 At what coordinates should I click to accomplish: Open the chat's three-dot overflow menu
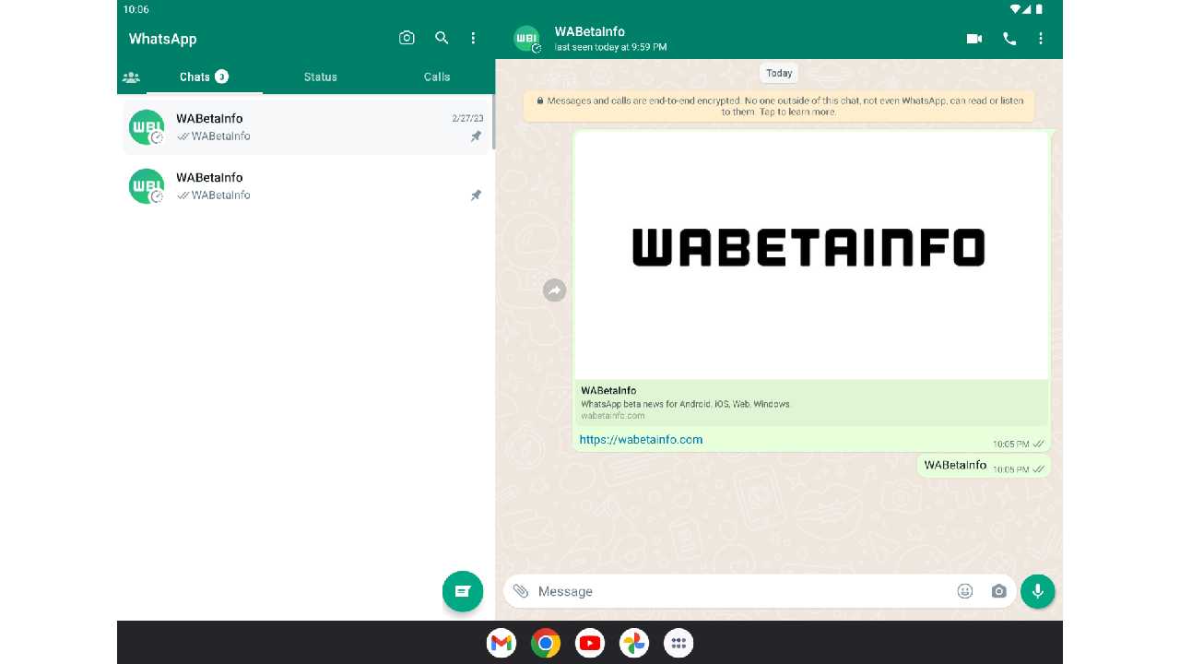[x=1041, y=39]
